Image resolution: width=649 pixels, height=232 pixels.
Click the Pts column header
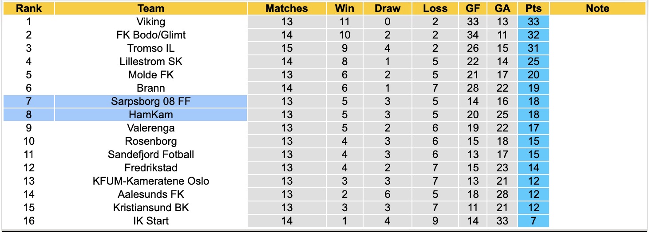click(534, 8)
